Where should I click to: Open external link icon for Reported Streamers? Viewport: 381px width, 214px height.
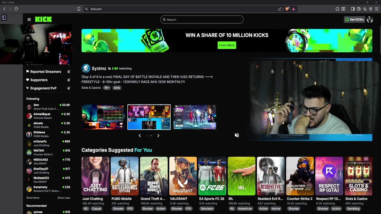pos(69,72)
